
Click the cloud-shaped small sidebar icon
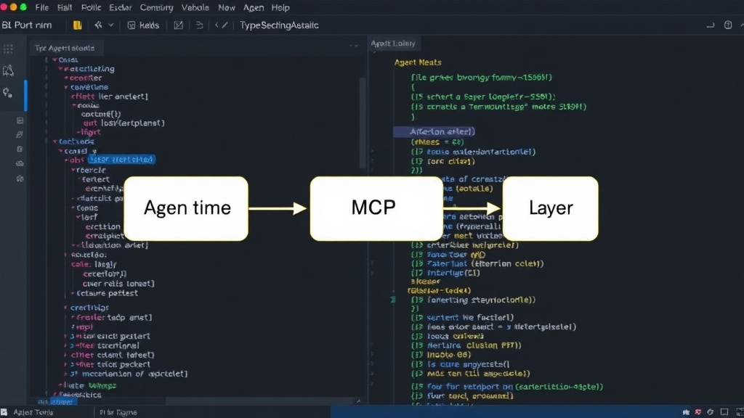click(20, 163)
